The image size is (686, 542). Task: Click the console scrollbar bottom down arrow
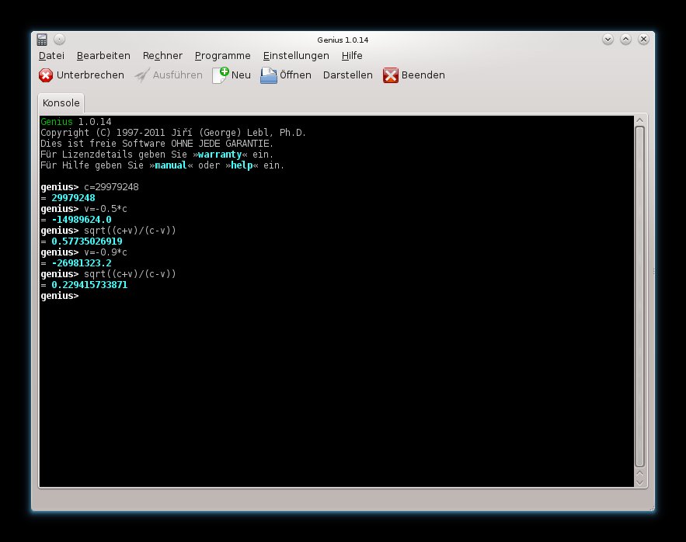639,482
